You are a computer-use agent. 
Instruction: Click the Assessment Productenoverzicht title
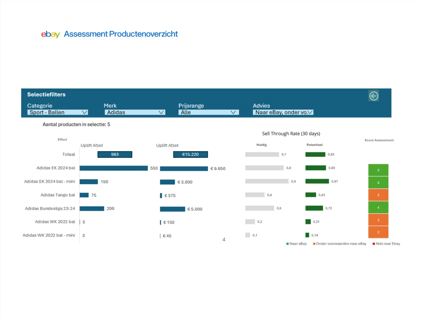pyautogui.click(x=121, y=34)
